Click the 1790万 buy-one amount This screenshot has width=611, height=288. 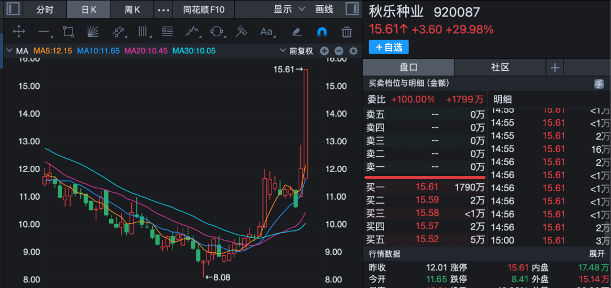[x=470, y=187]
